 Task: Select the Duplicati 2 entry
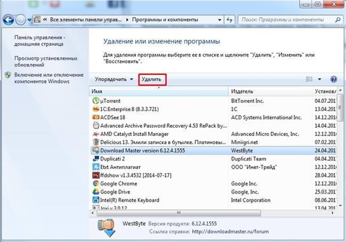(112, 158)
